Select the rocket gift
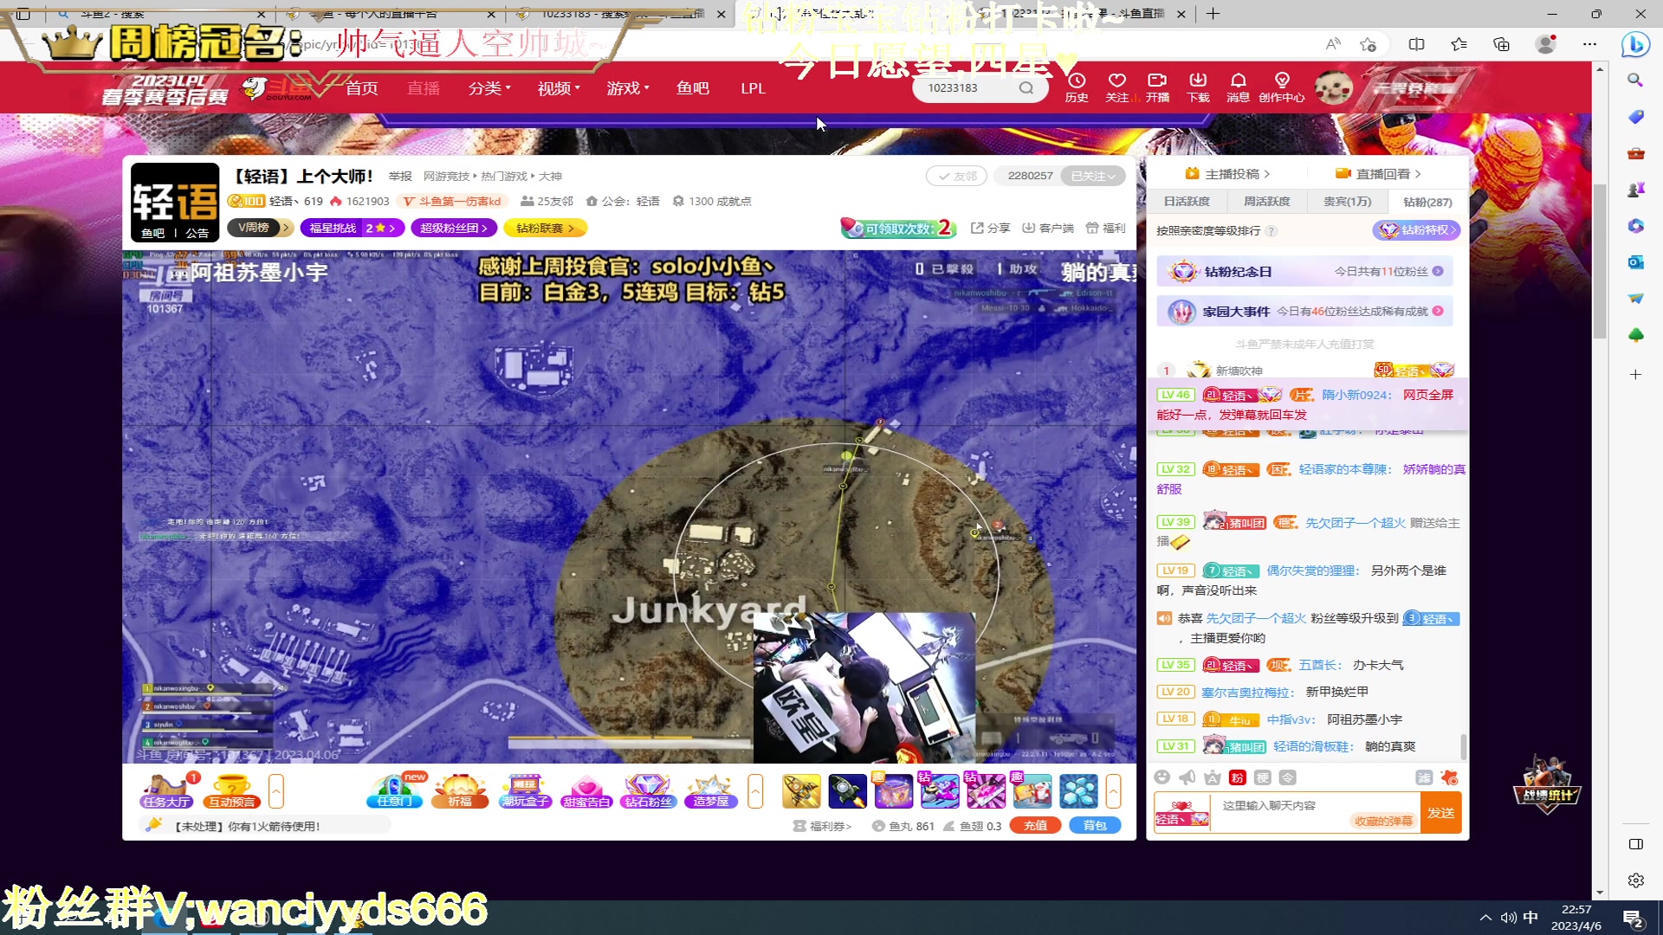This screenshot has height=935, width=1663. point(847,791)
